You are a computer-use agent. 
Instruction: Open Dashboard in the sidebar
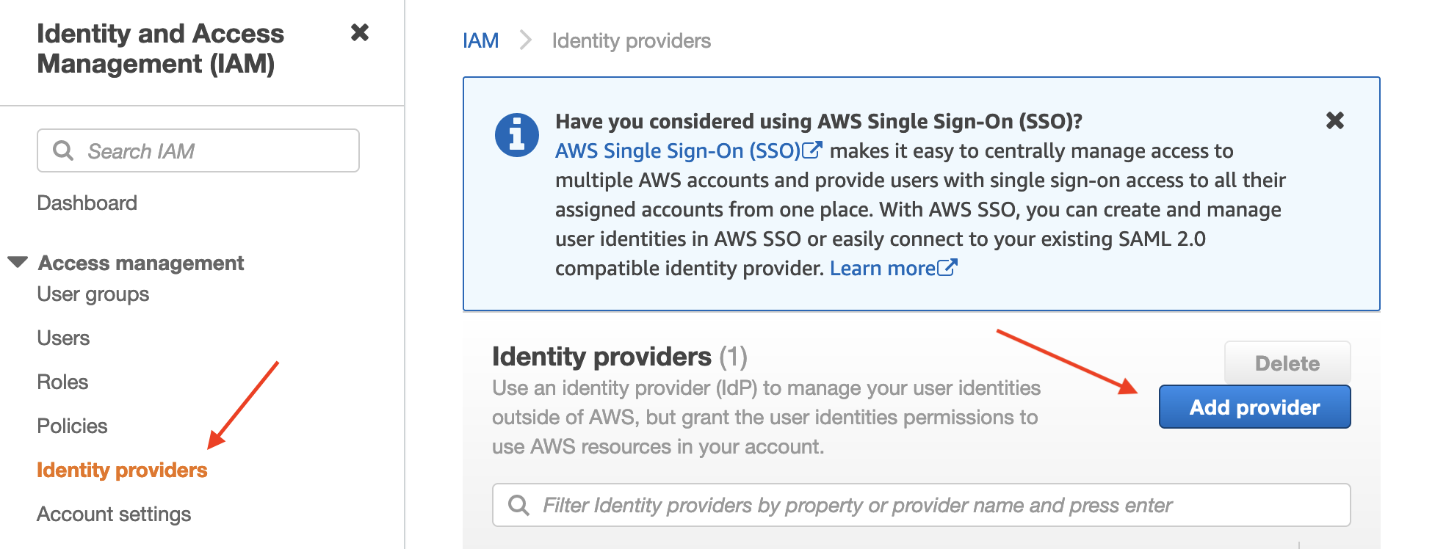point(87,203)
